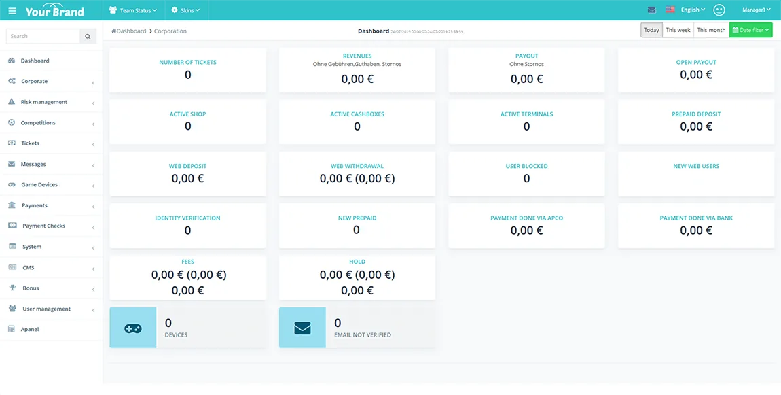Click the Active Cashboxes label
The image size is (781, 395).
pos(357,114)
